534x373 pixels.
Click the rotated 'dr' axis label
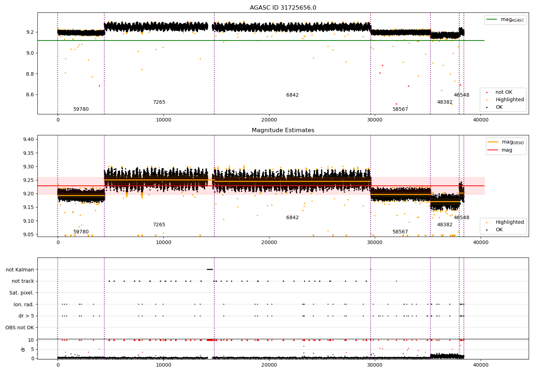tap(23, 349)
